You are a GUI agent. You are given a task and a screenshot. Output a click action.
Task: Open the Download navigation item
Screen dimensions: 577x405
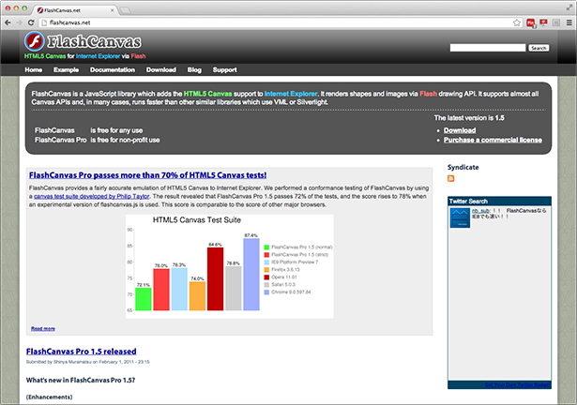point(161,70)
